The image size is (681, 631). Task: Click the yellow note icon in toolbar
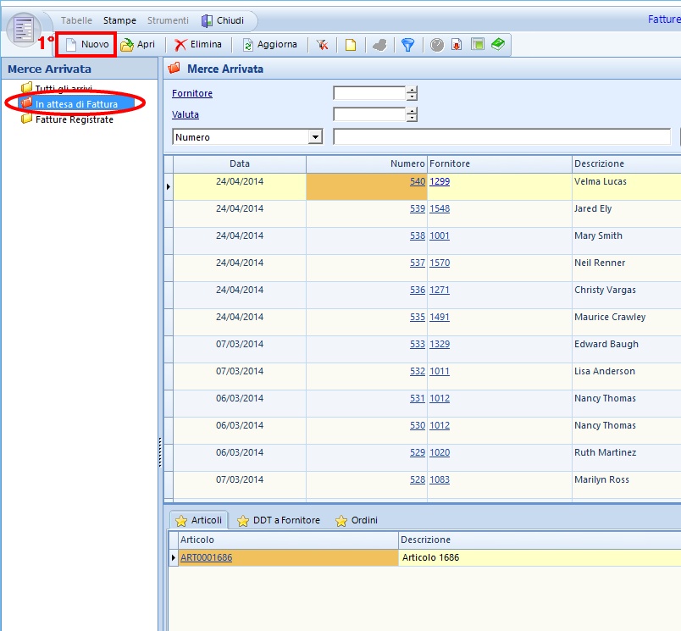click(350, 45)
